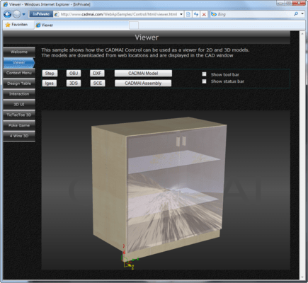
Task: Open the Design Table sample
Action: point(19,83)
